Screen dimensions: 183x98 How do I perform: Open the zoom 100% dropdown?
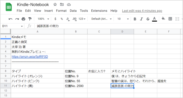[43, 19]
